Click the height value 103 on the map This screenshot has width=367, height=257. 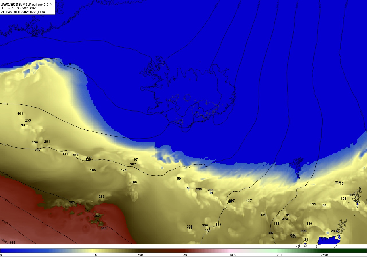point(20,114)
